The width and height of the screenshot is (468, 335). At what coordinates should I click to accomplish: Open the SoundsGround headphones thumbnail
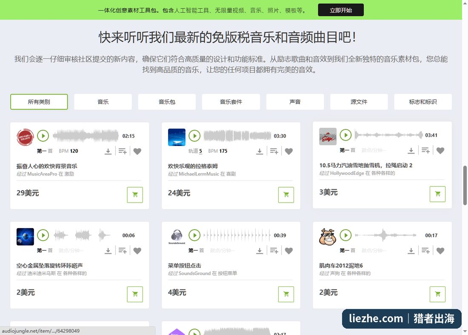coord(177,237)
